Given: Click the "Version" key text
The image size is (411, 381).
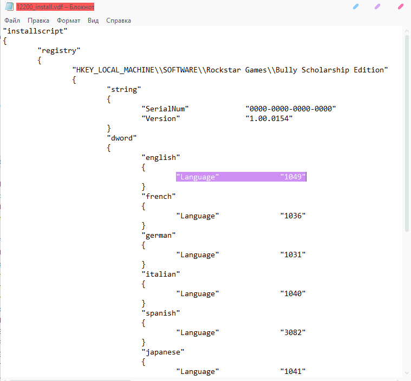Looking at the screenshot, I should 161,118.
